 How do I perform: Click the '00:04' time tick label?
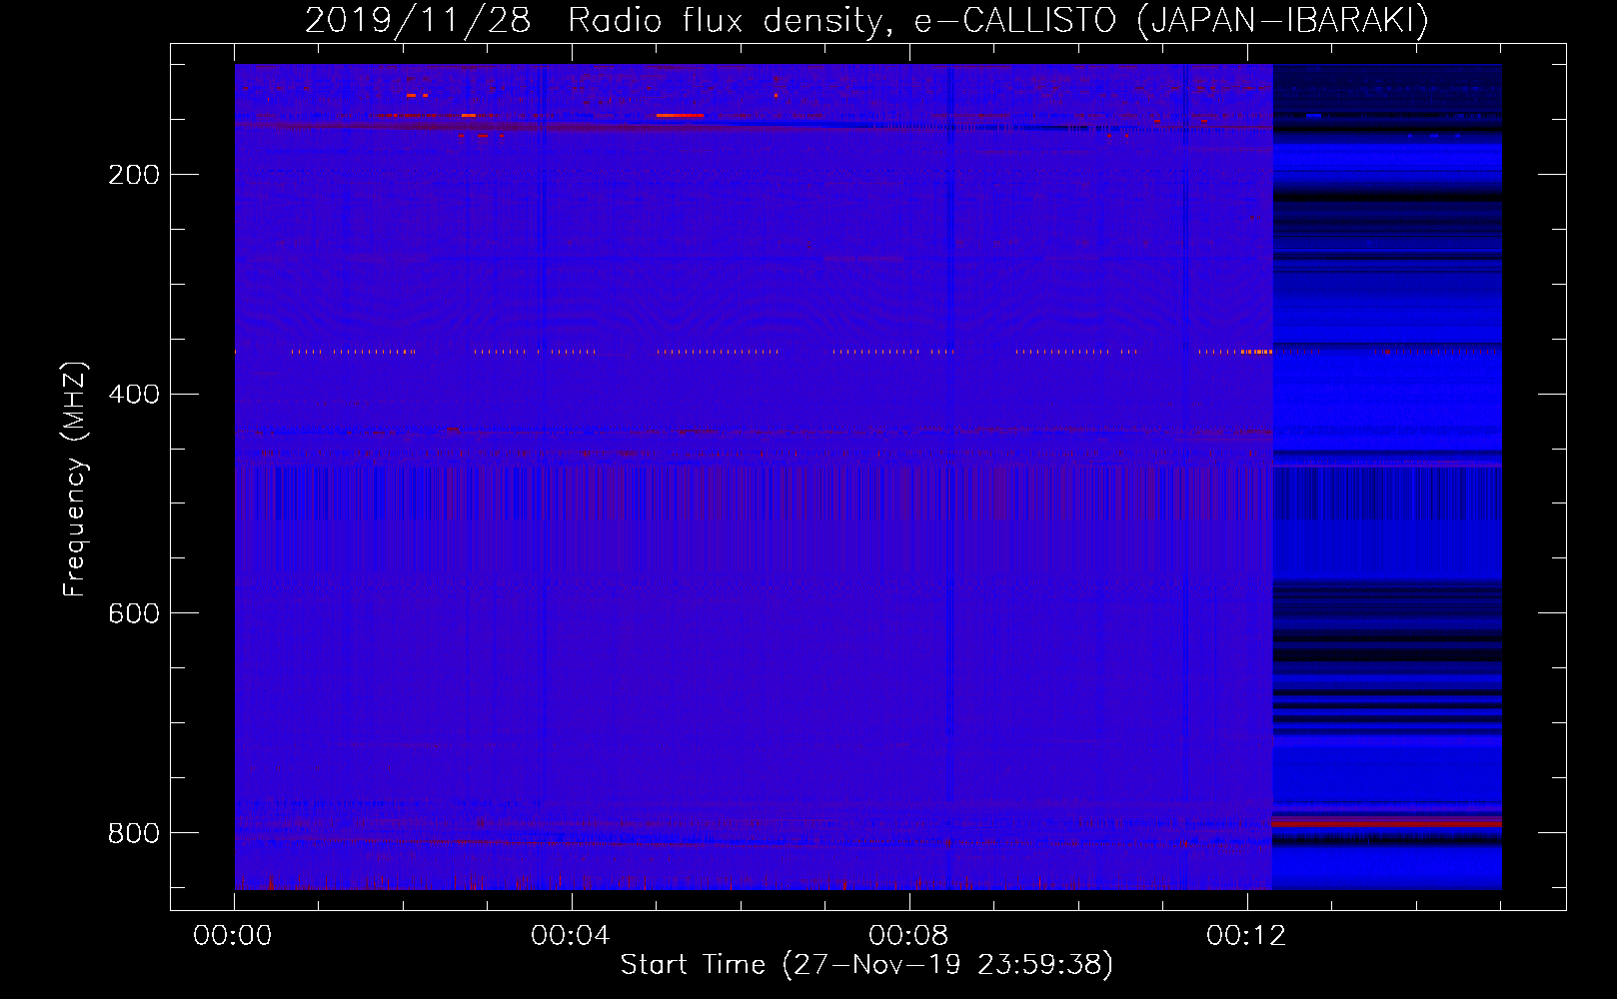571,936
